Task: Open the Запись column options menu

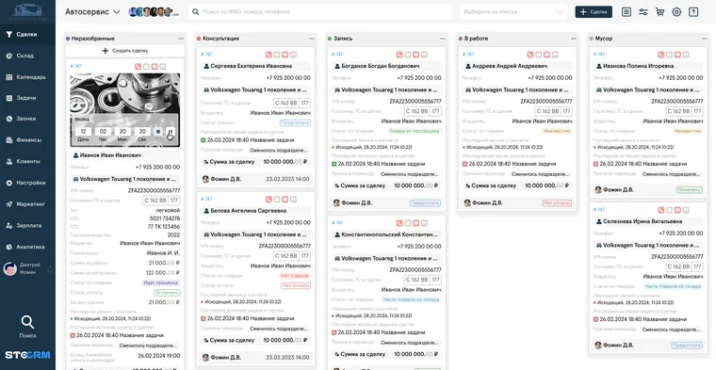Action: point(443,39)
